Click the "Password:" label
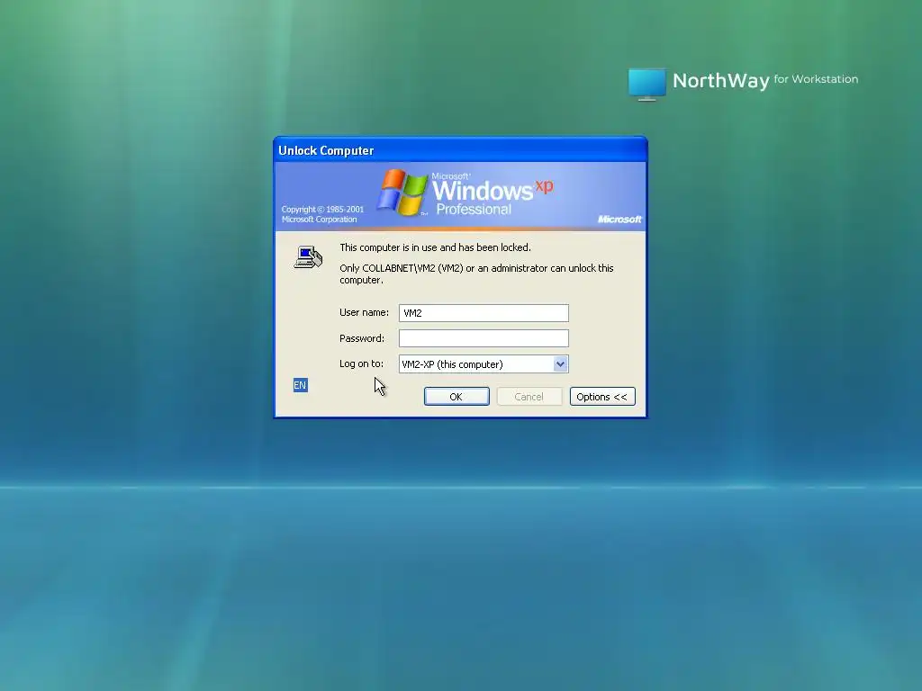 [362, 338]
